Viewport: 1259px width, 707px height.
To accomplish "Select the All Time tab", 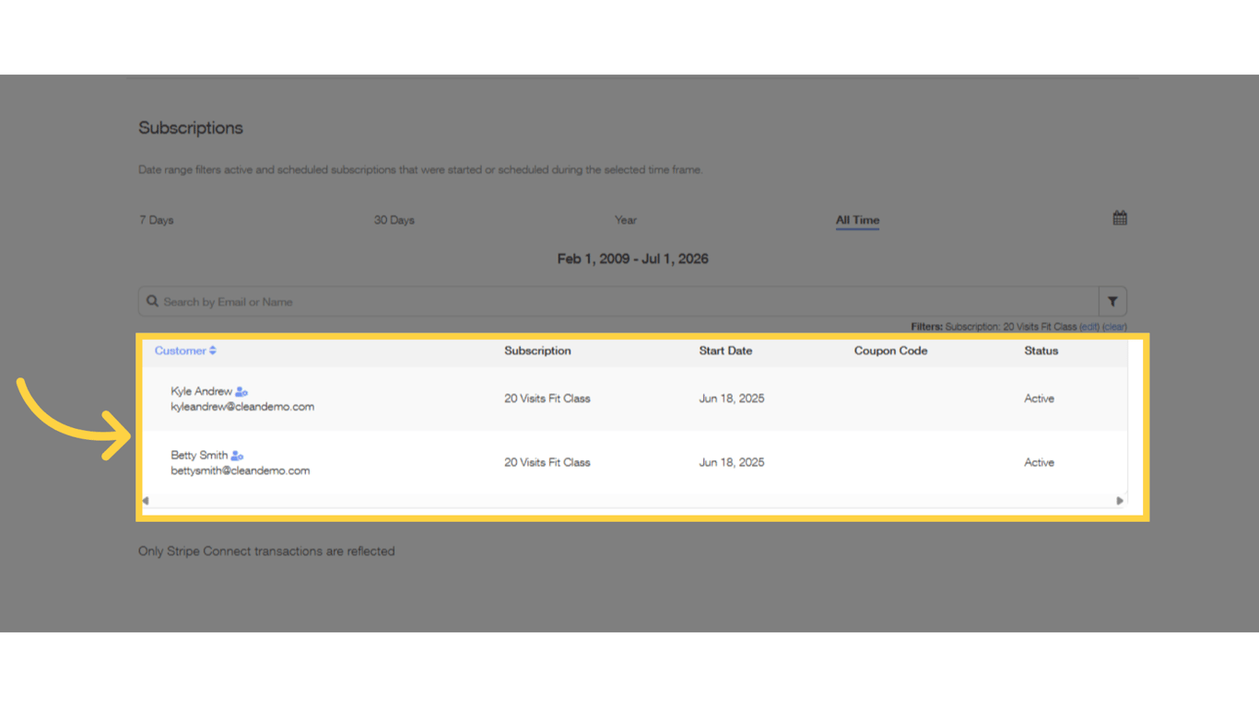I will (x=856, y=220).
